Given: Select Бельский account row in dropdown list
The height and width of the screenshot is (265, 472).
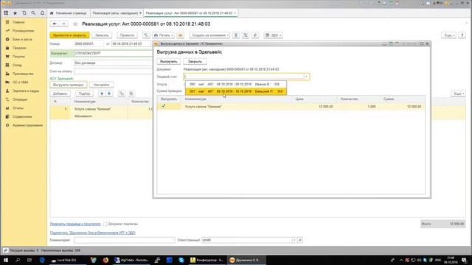Looking at the screenshot, I should pyautogui.click(x=236, y=91).
